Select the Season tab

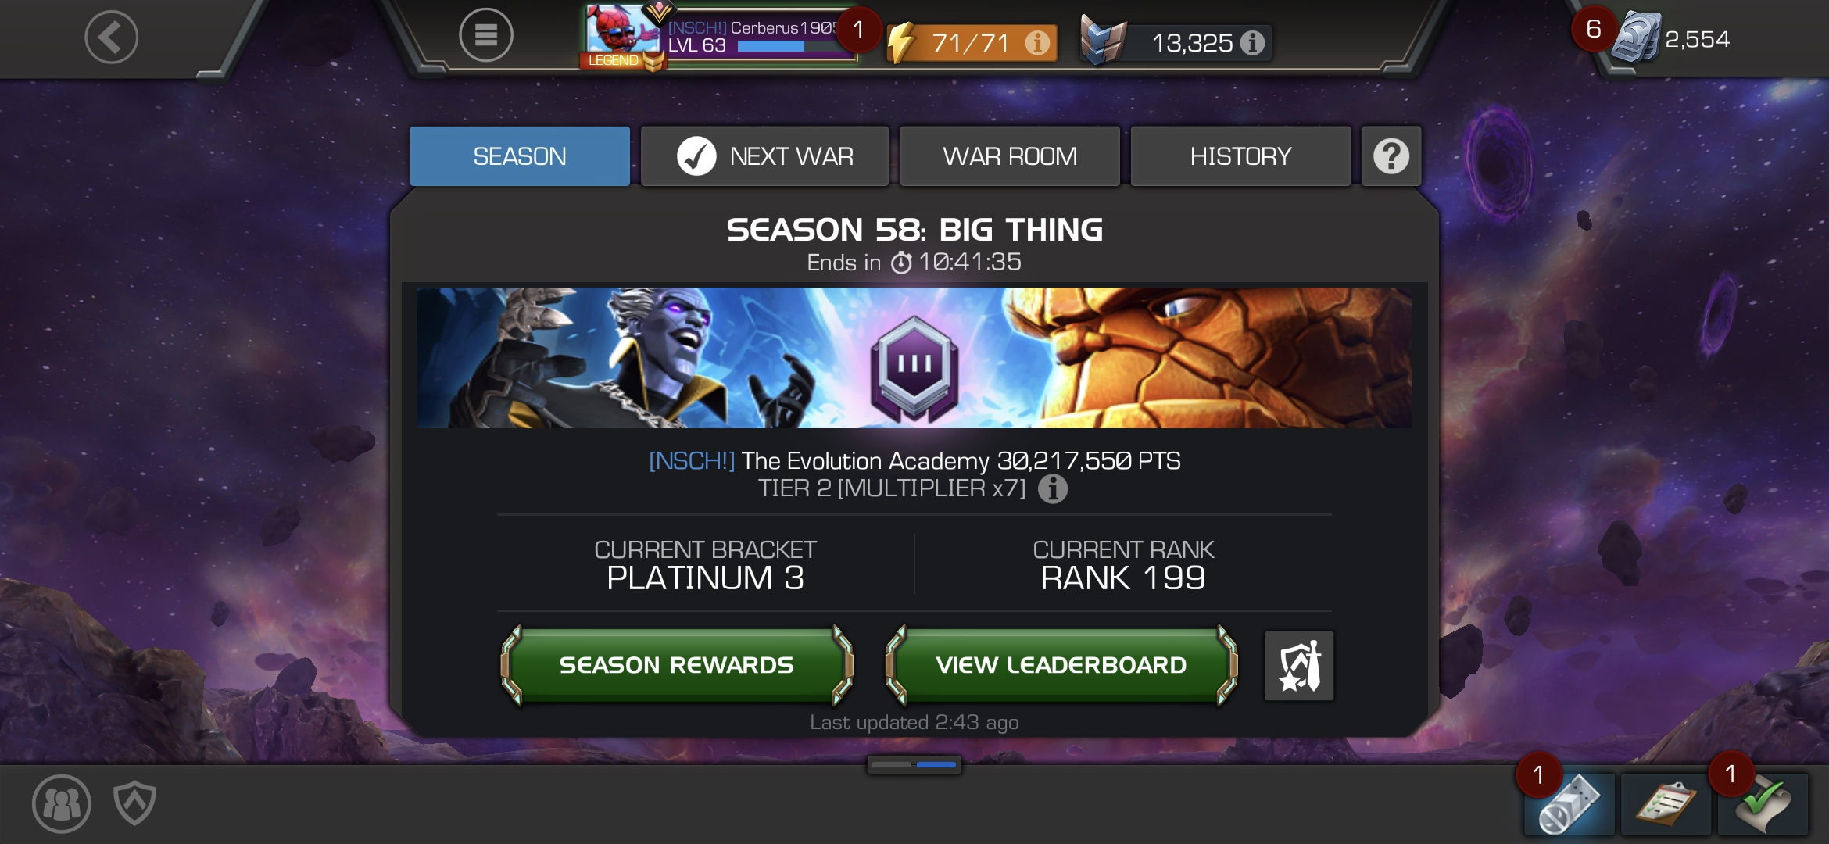point(520,156)
